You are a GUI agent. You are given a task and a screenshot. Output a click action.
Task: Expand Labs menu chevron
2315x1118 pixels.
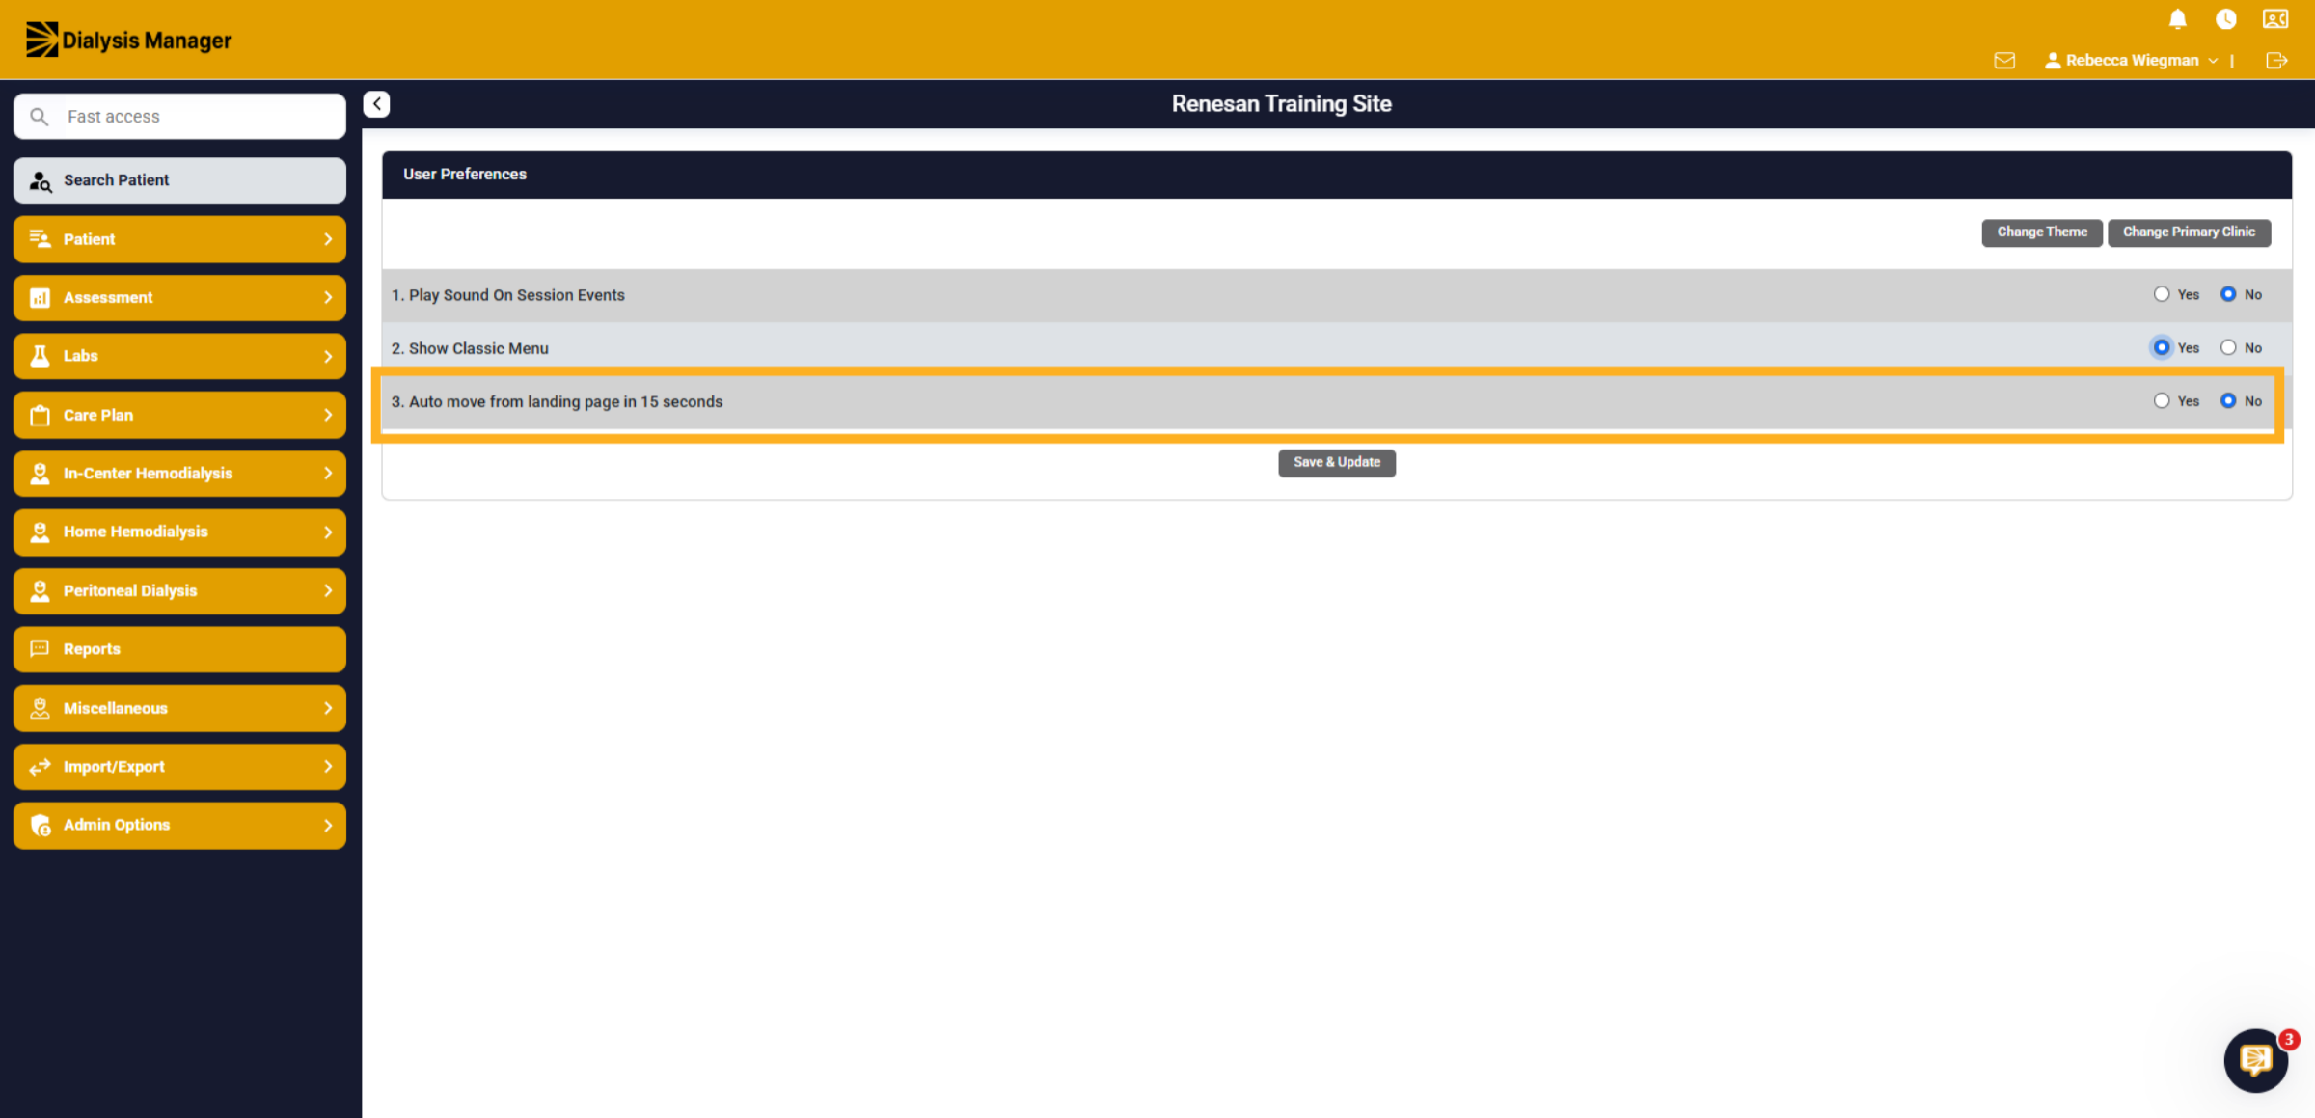coord(328,357)
